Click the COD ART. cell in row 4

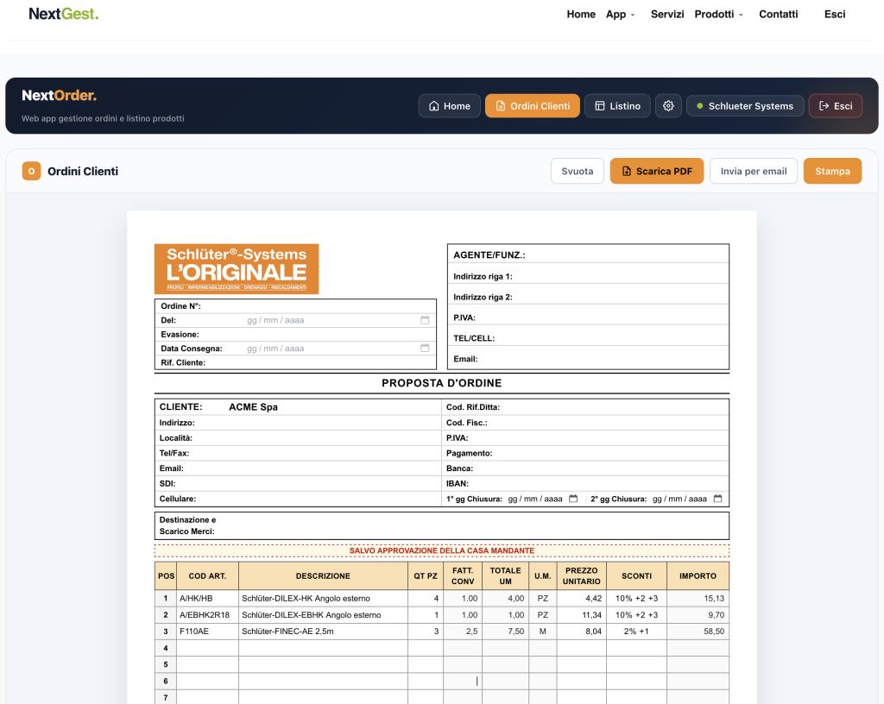click(207, 648)
